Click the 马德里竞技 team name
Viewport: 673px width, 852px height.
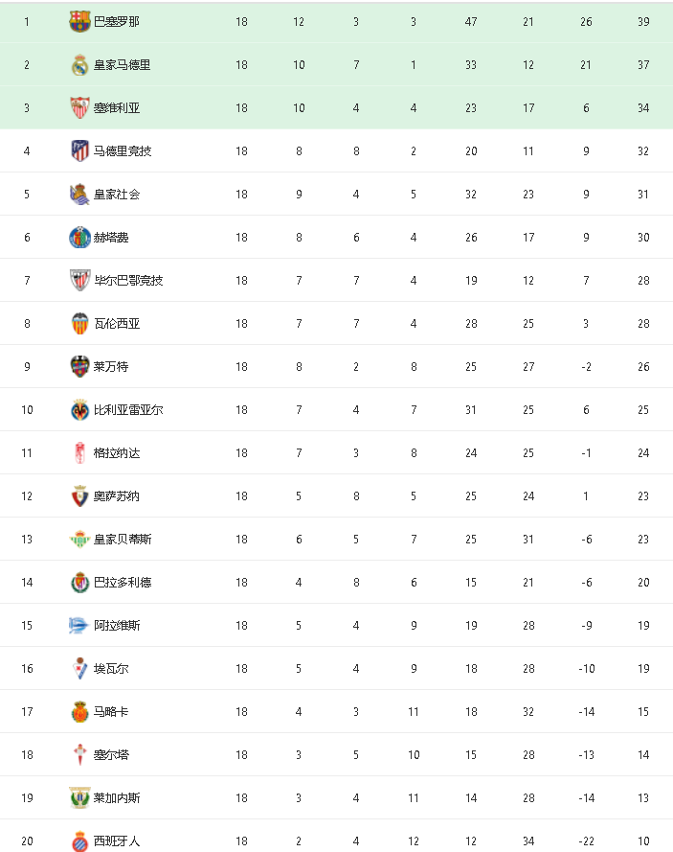pos(123,151)
